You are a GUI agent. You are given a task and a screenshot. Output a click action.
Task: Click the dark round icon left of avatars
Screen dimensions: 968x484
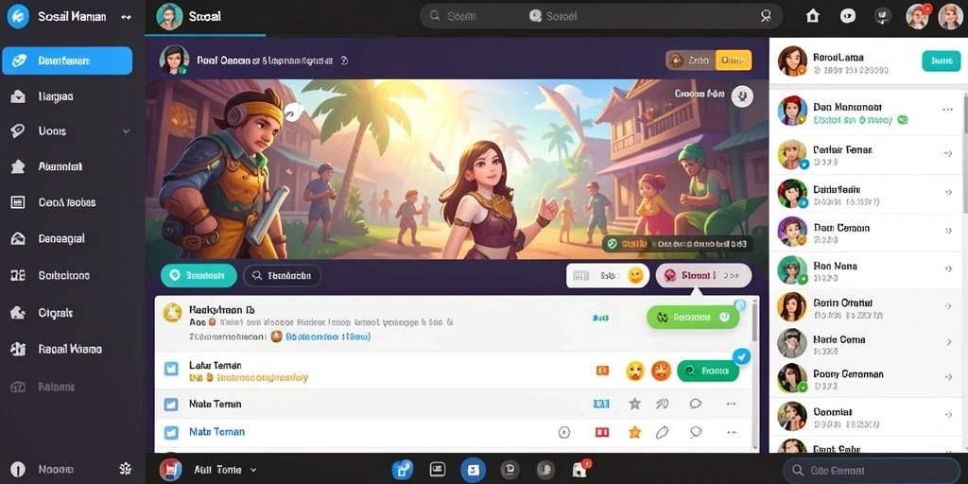click(884, 17)
